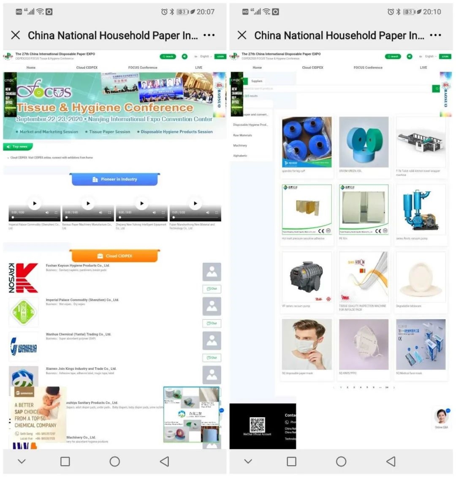Play the Fujian Manshanhong New Material video
Viewport: 456px width, 477px height.
(195, 203)
